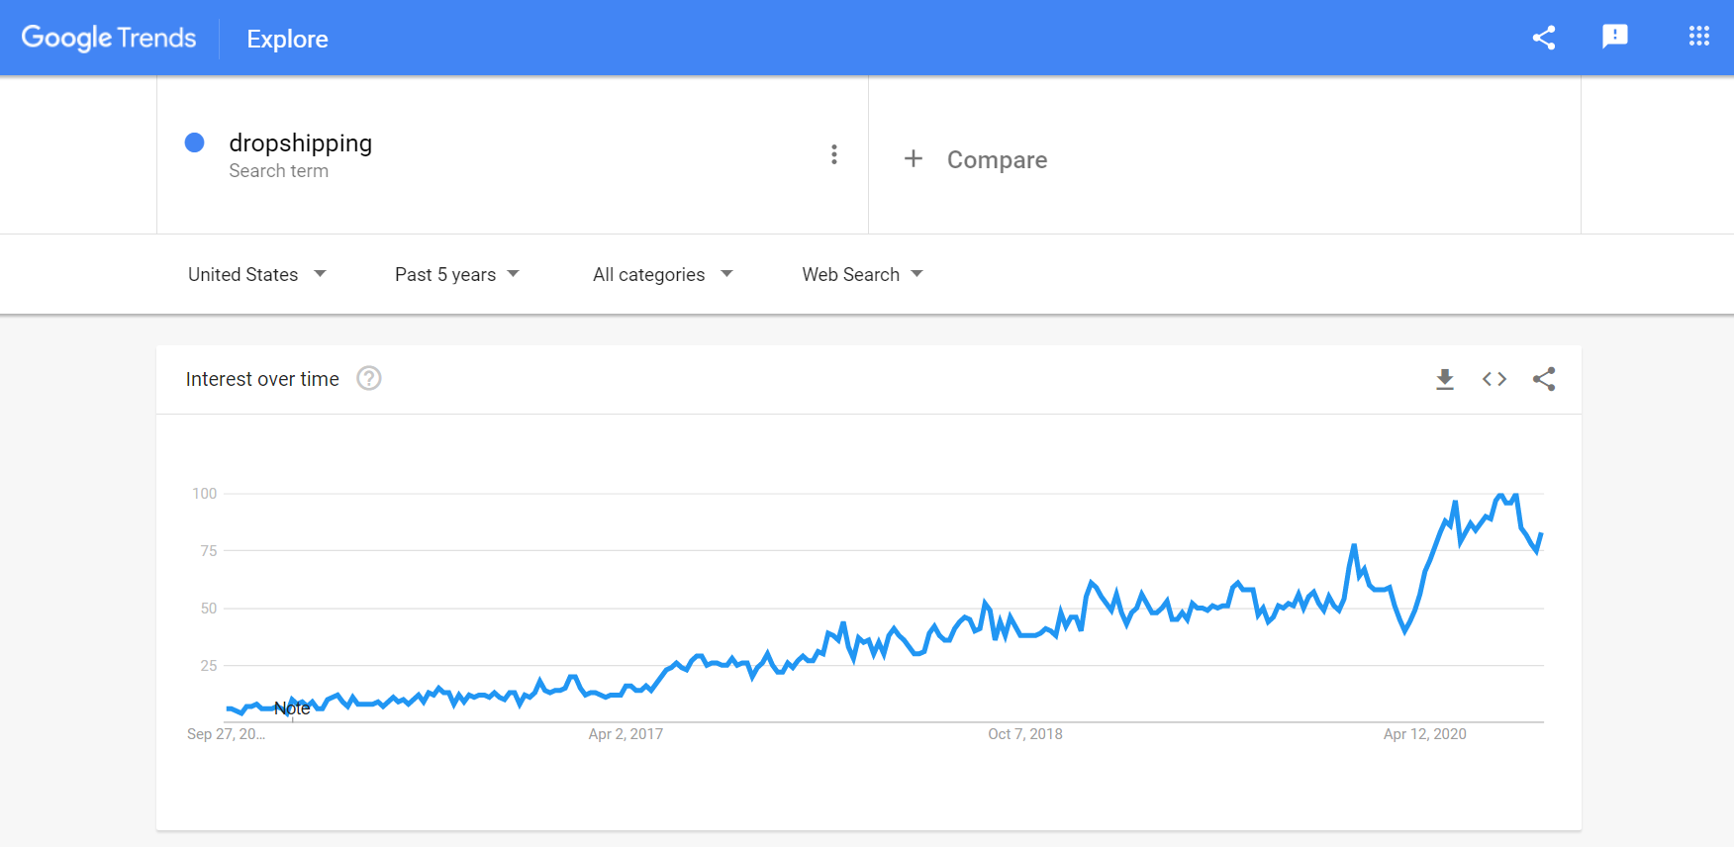Open the Web Search type dropdown
Viewport: 1734px width, 847px height.
(862, 274)
